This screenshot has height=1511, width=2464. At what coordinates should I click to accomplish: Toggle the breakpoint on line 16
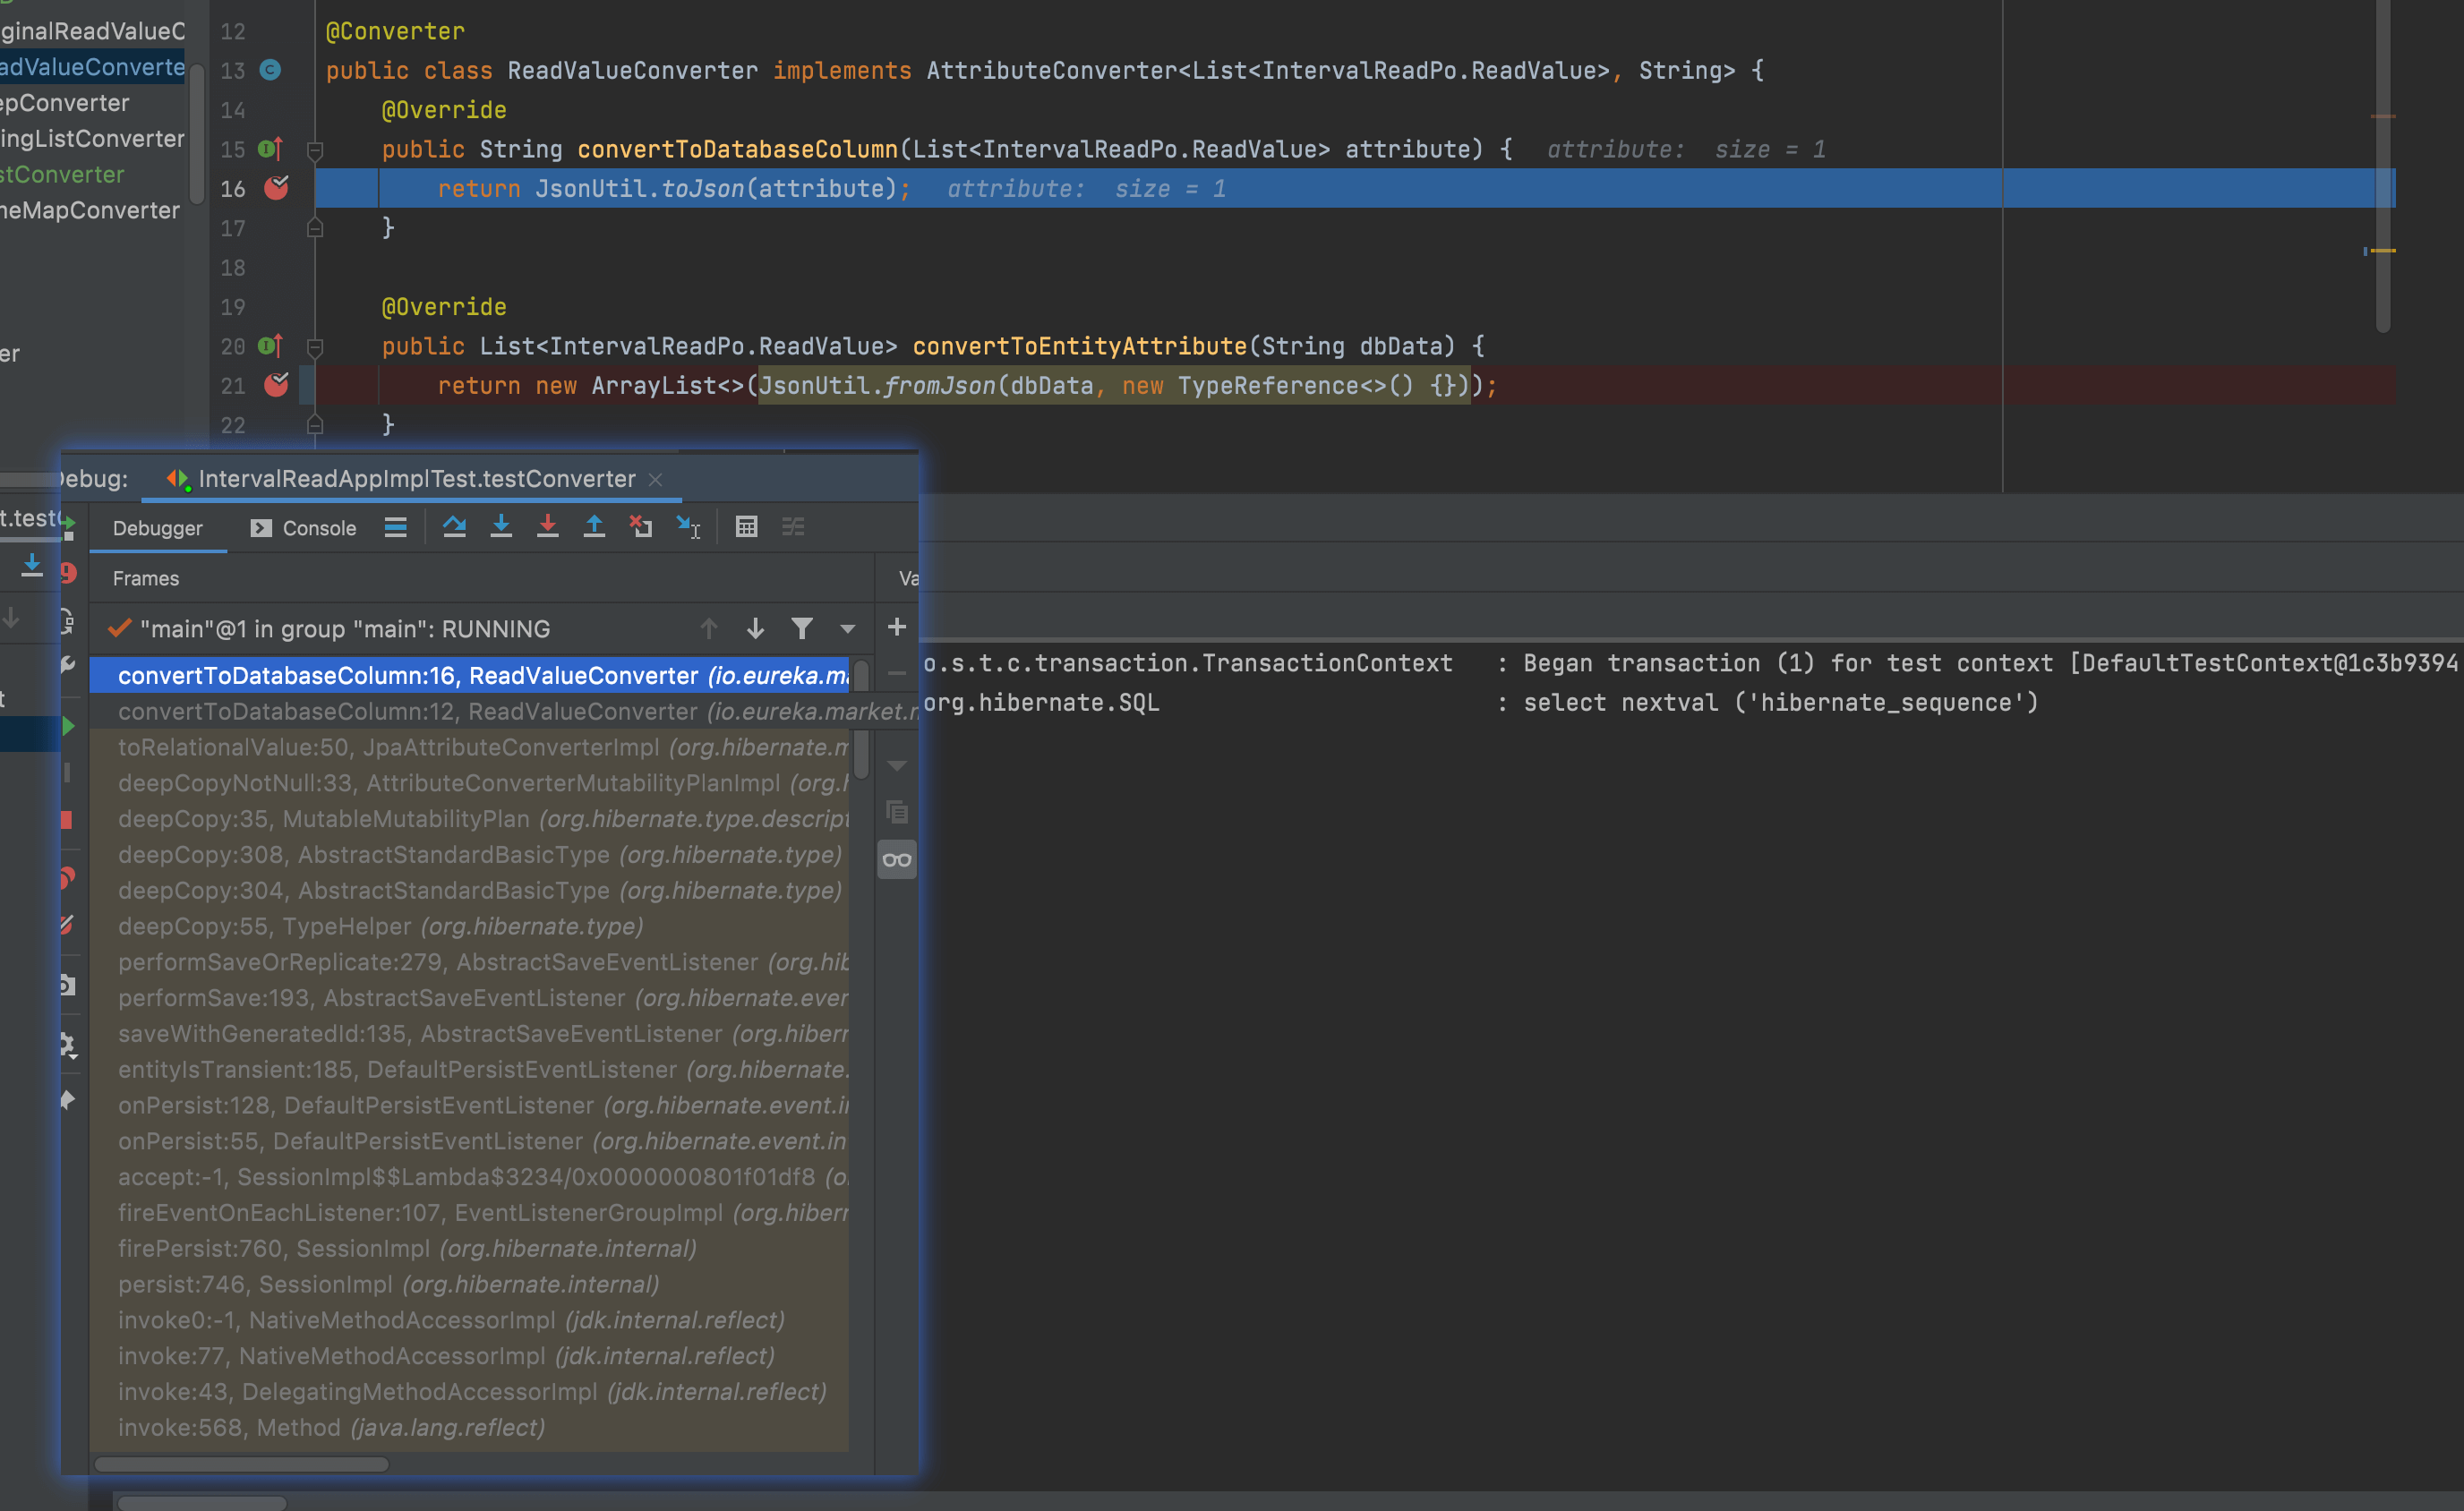tap(276, 188)
